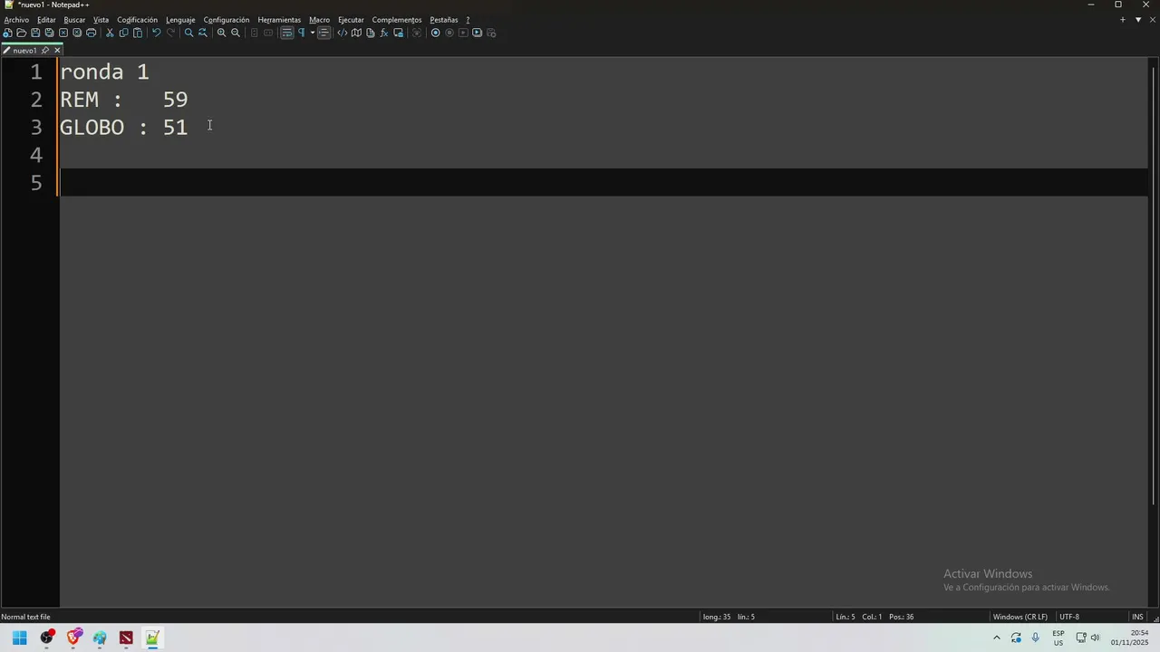The width and height of the screenshot is (1160, 652).
Task: Open the ? help menu
Action: [x=468, y=20]
